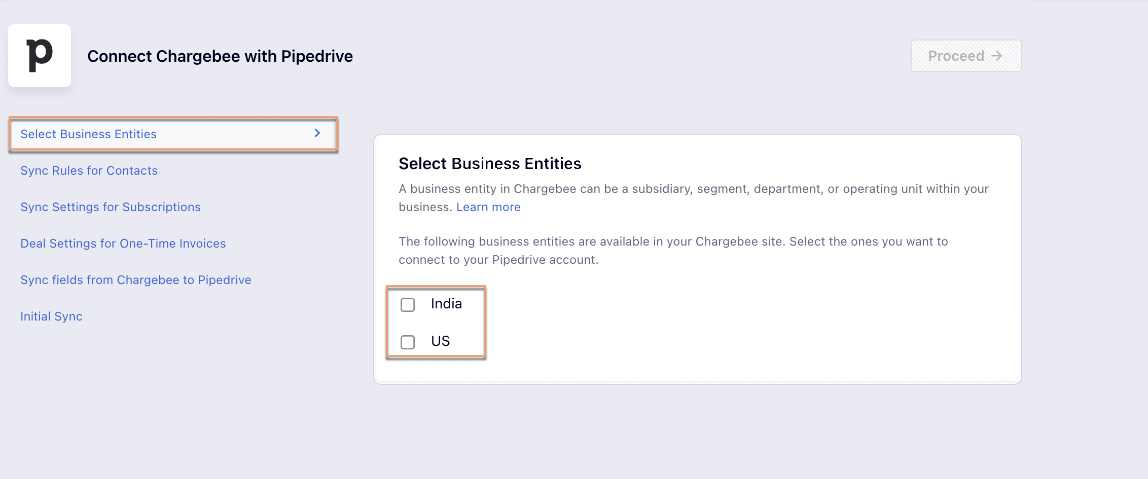Open the Learn more link
Screen dimensions: 1148x479
(x=488, y=207)
